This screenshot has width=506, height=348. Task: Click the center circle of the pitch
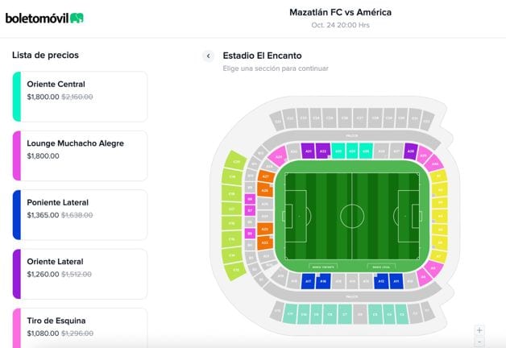pyautogui.click(x=352, y=216)
